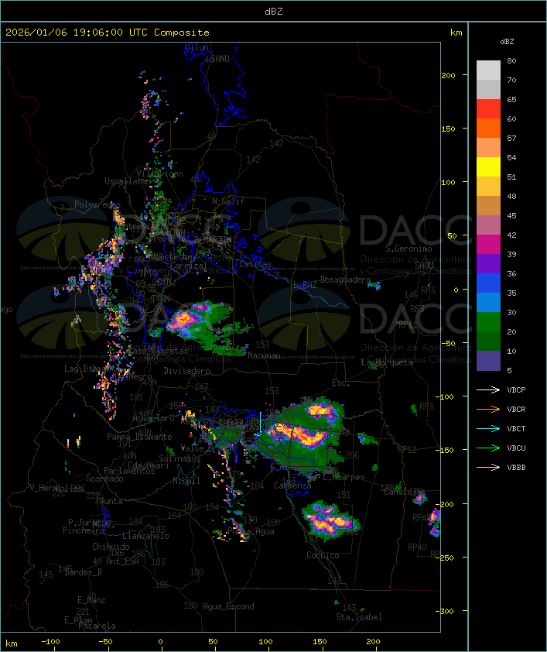Click the Agua_Escond place label
The width and height of the screenshot is (547, 652).
228,606
